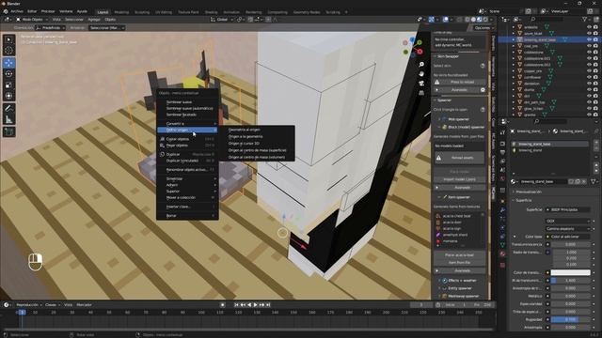Click the Copiar objetos icon
This screenshot has height=338, width=602.
click(162, 139)
